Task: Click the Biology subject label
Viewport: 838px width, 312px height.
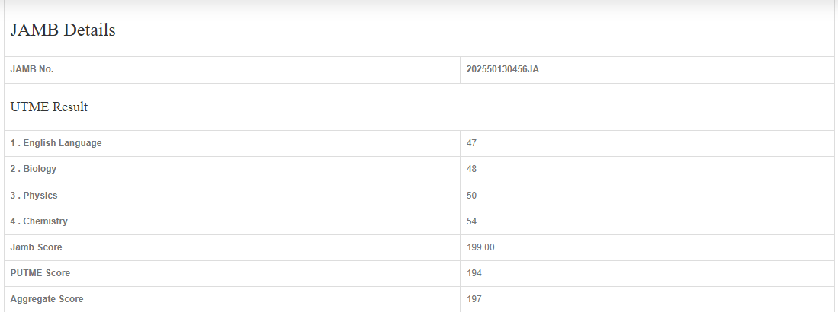Action: [x=34, y=169]
